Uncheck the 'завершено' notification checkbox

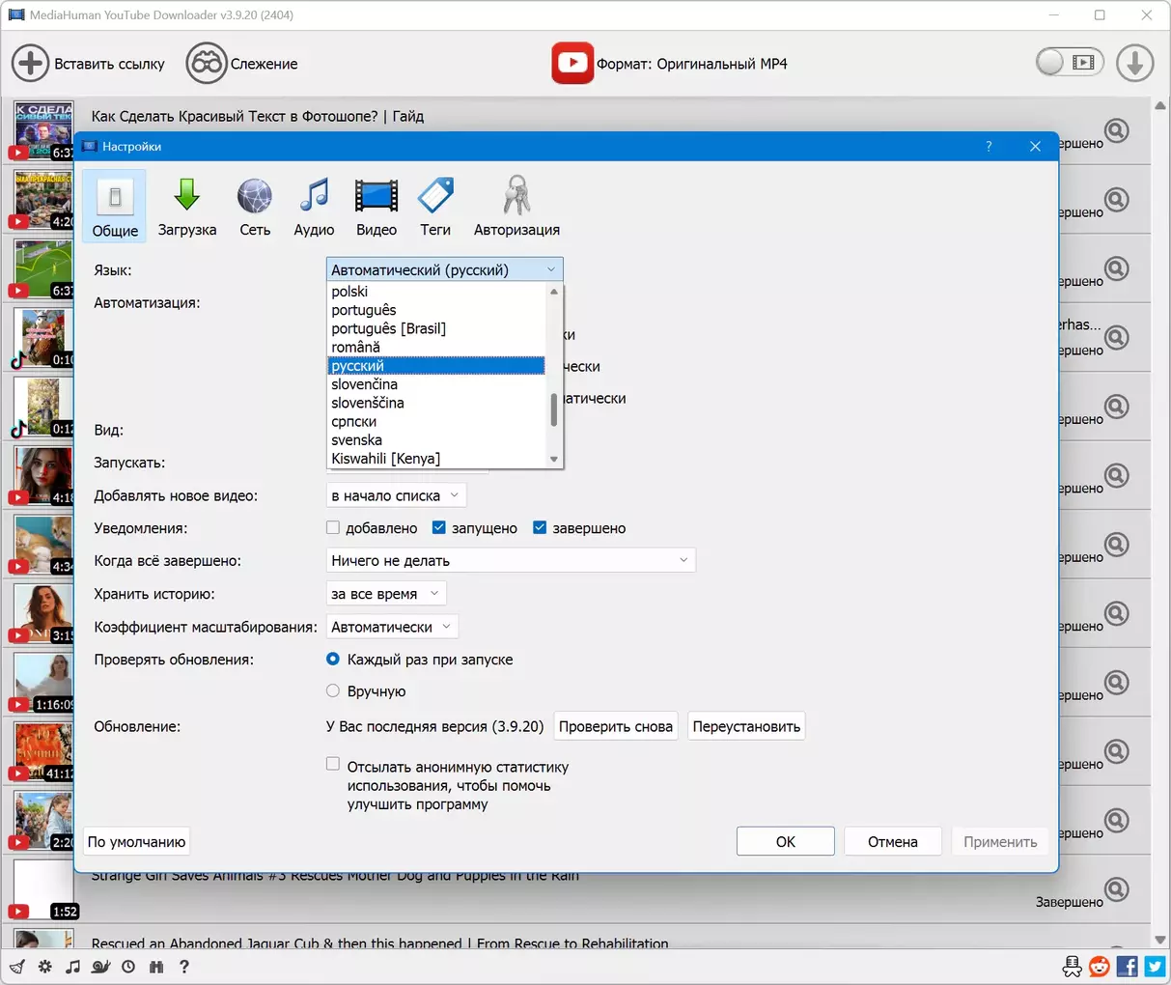[x=540, y=528]
